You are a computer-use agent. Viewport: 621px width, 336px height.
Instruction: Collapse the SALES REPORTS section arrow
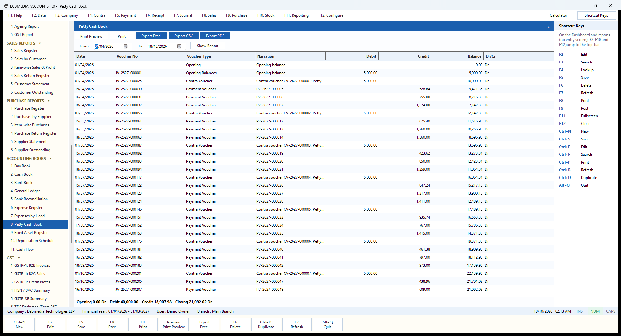pos(40,43)
